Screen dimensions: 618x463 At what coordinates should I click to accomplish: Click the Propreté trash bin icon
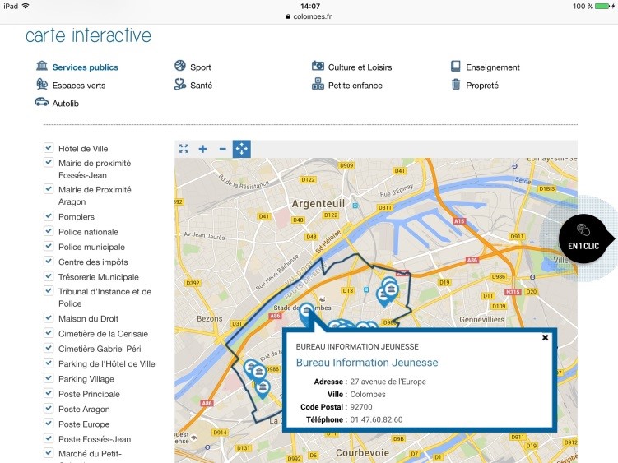coord(456,84)
